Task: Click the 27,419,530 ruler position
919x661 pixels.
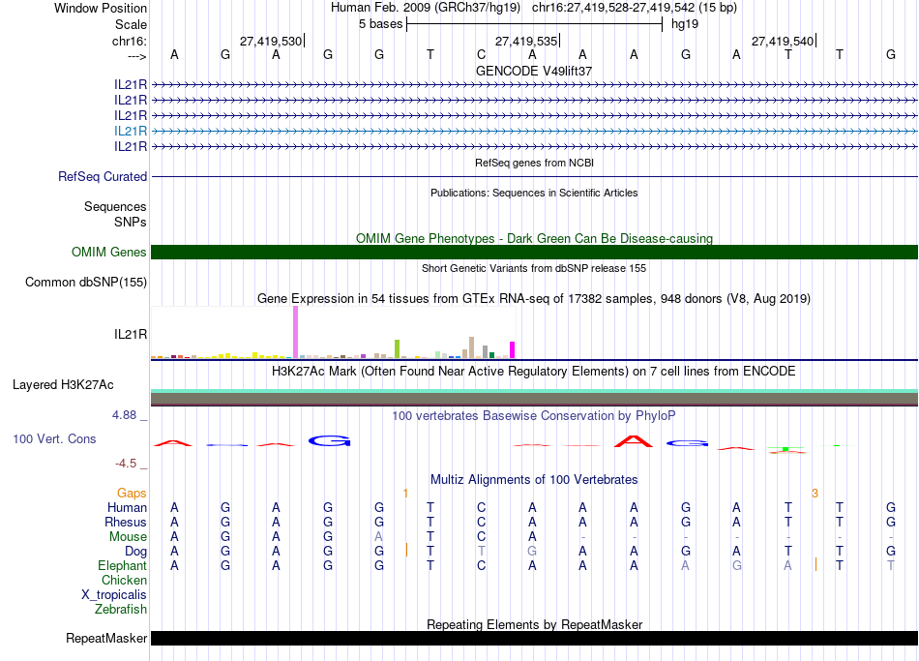Action: tap(271, 41)
